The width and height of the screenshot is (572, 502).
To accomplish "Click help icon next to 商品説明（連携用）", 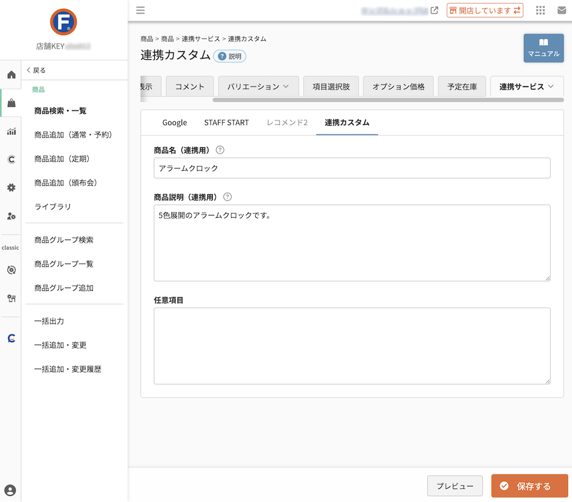I will [227, 197].
